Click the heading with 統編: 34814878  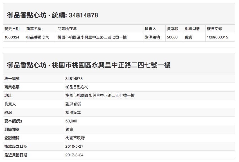point(52,15)
